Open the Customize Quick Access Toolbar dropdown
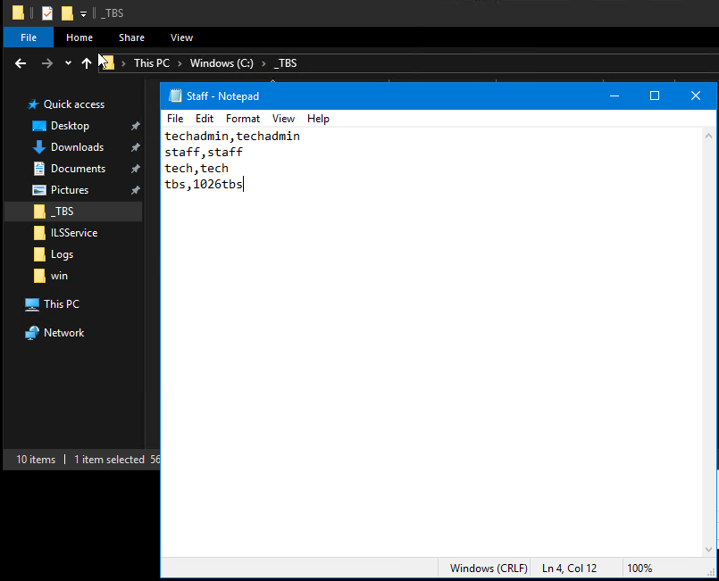The image size is (719, 581). pyautogui.click(x=83, y=14)
